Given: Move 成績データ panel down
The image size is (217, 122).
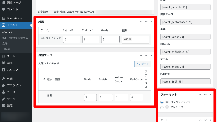Looking at the screenshot, I should 146,55.
